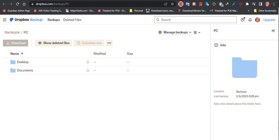Click in the Dropbox Search field
This screenshot has width=279, height=140.
click(196, 20)
